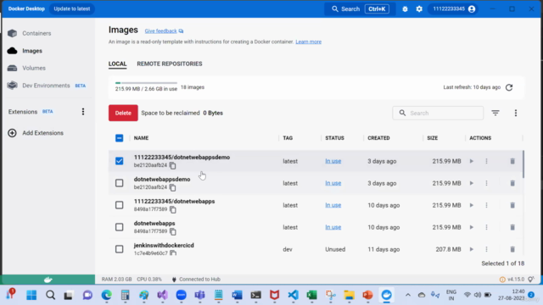Run the 11122233345/dotnetwebappsdemo image
This screenshot has width=543, height=305.
(x=472, y=161)
